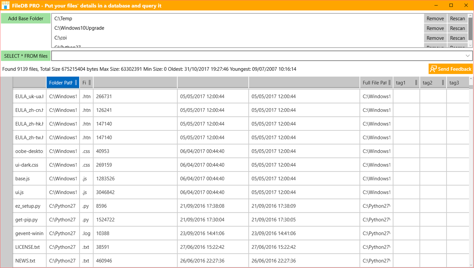Click the date 21/09/2016 17:38:08

[x=202, y=206]
